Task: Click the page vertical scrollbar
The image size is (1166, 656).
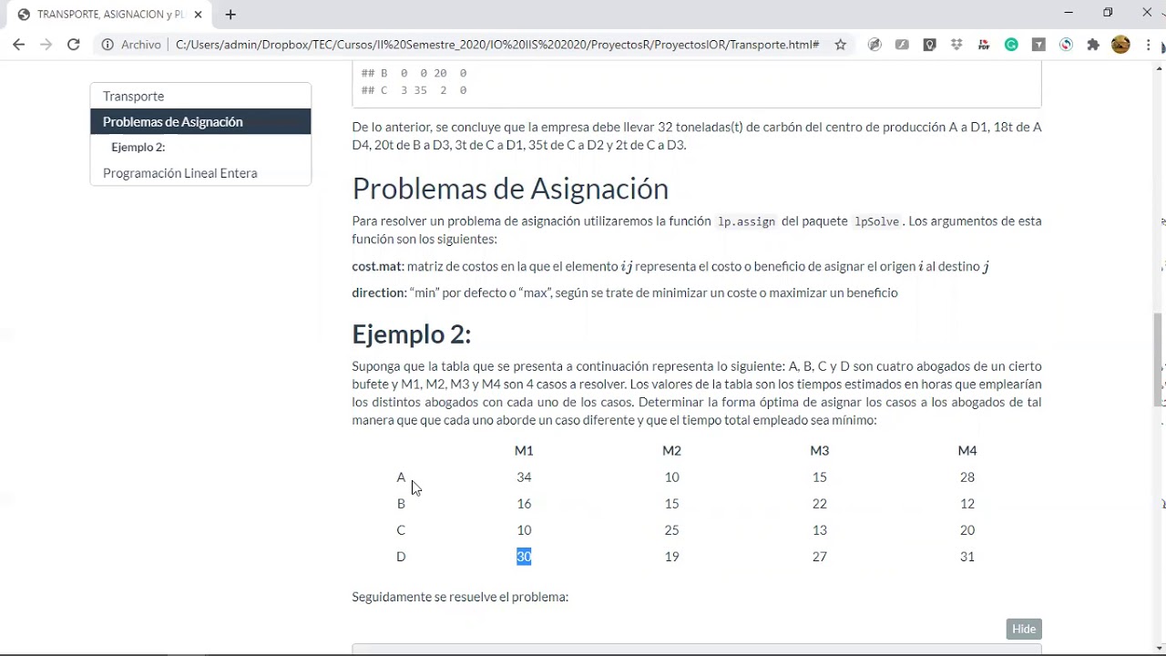Action: [1159, 360]
